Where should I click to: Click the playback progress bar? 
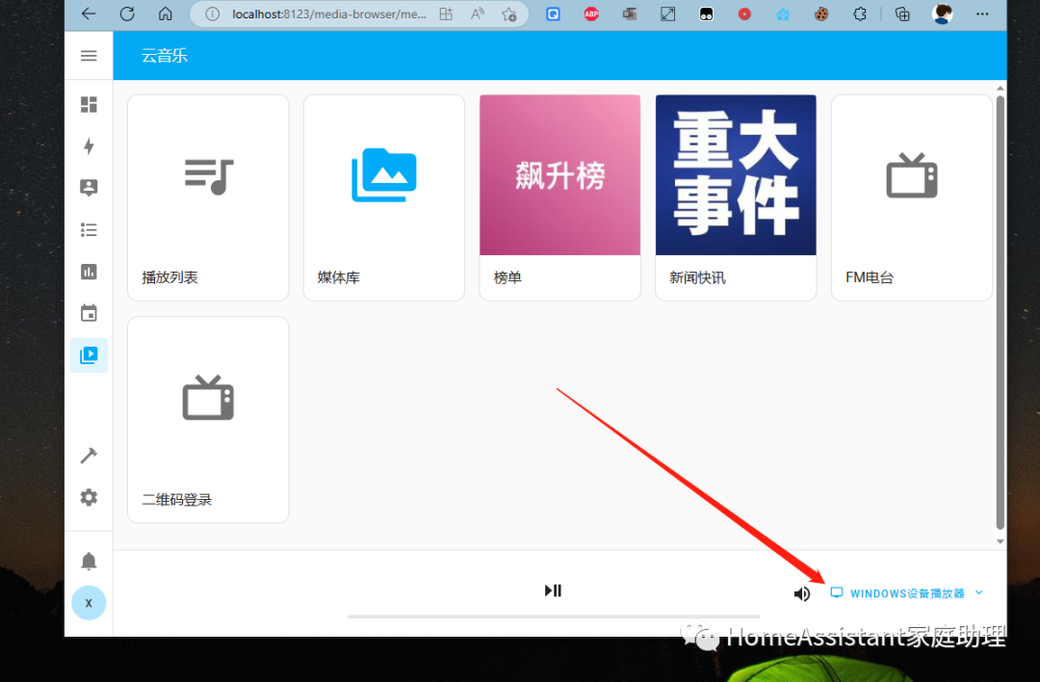click(553, 616)
